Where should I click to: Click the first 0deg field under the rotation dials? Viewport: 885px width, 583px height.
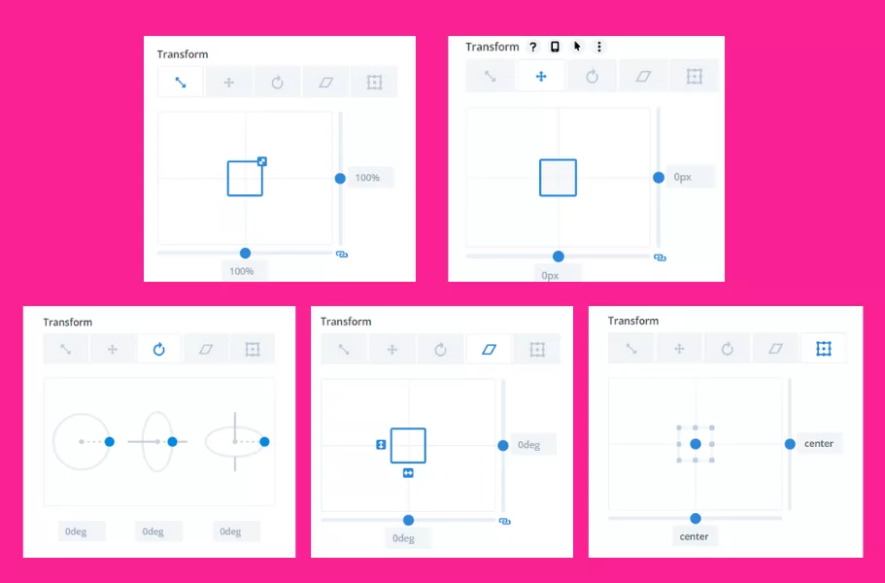(x=82, y=532)
